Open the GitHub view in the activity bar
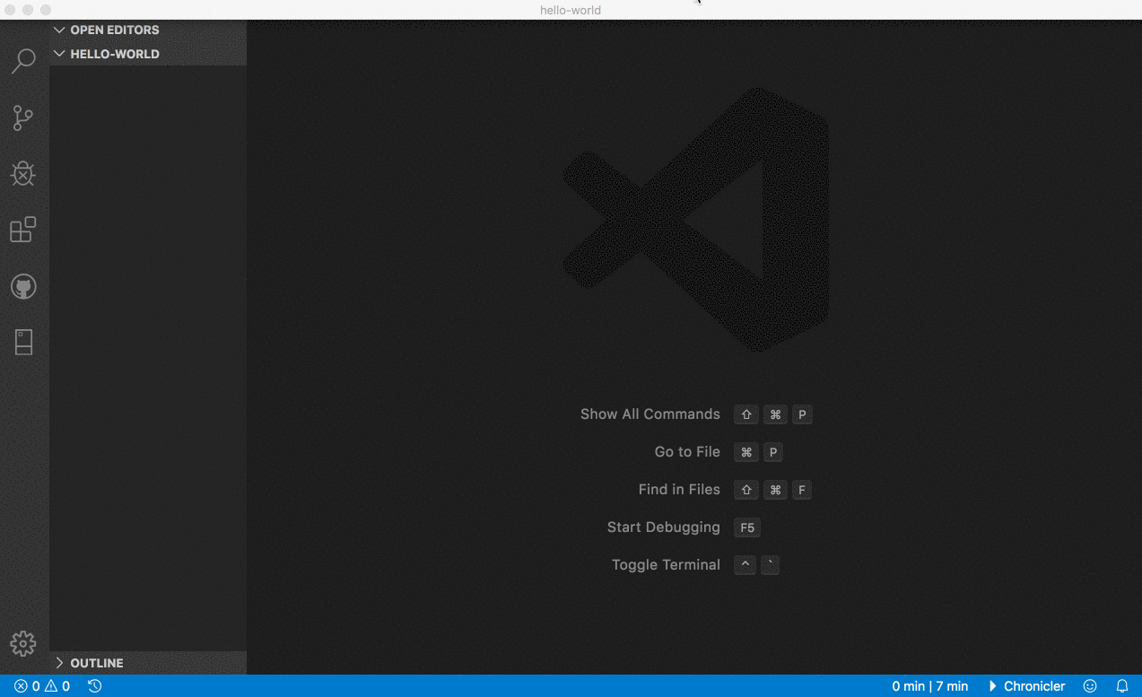This screenshot has height=697, width=1142. pos(22,286)
